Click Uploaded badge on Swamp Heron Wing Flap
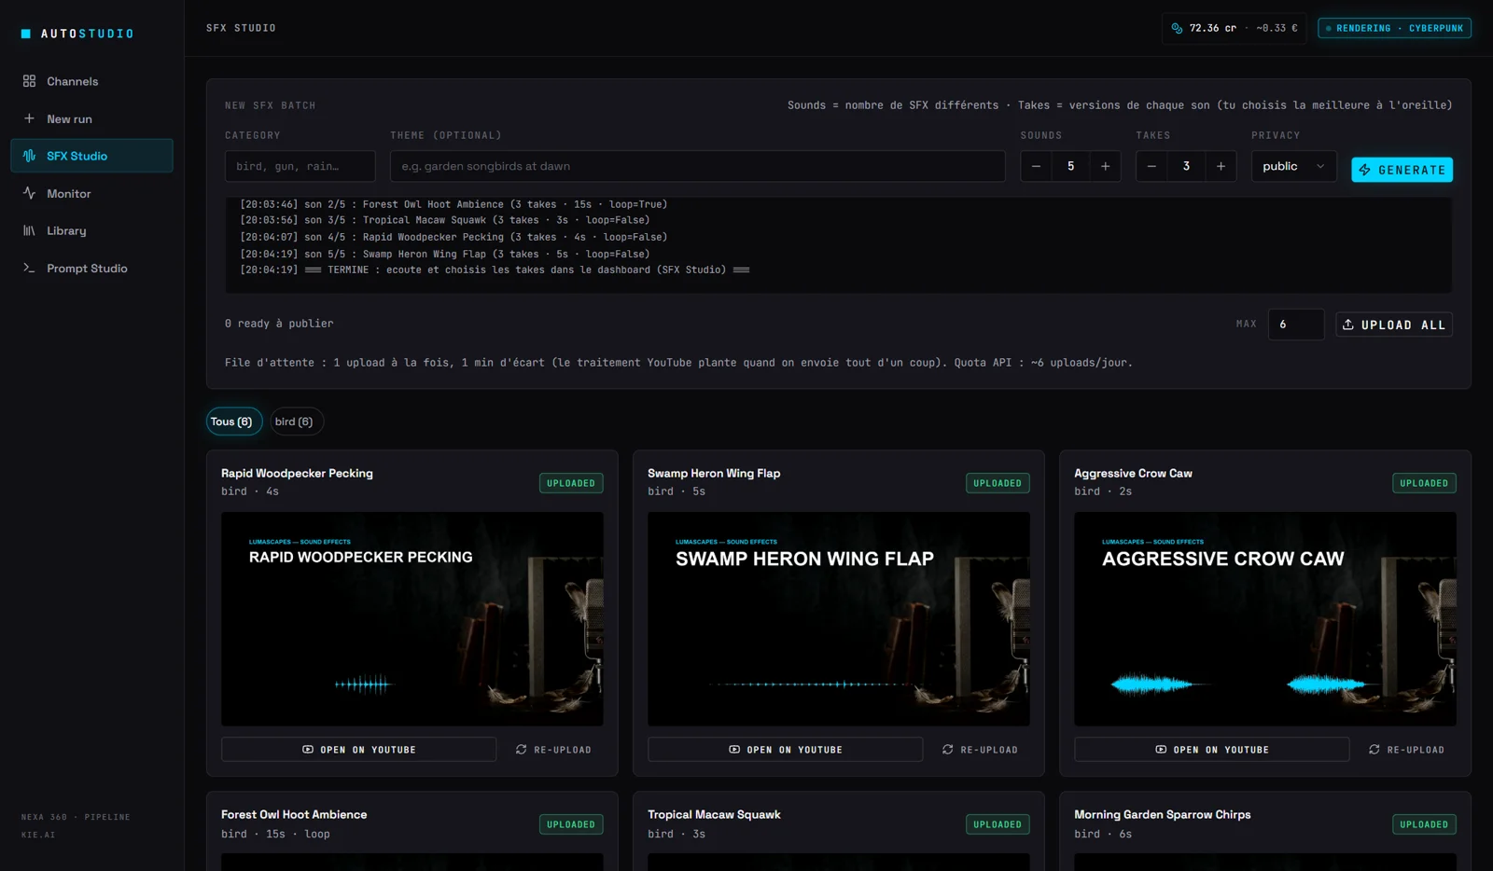 pos(998,483)
